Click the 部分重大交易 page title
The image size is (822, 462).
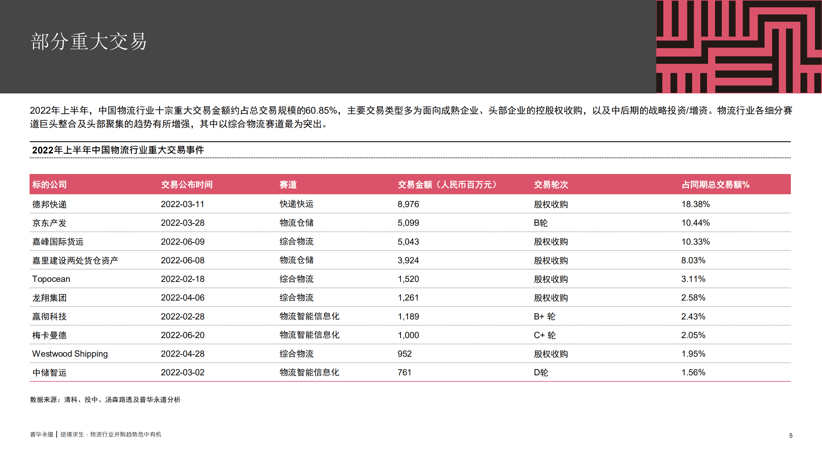click(88, 42)
